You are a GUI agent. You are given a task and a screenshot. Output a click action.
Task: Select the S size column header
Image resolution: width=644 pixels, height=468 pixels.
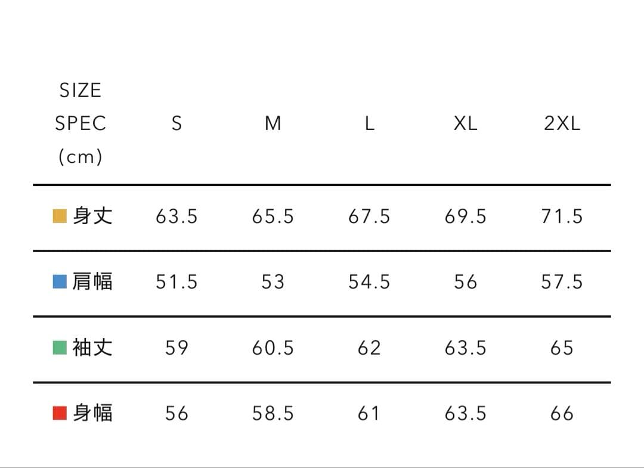click(177, 123)
